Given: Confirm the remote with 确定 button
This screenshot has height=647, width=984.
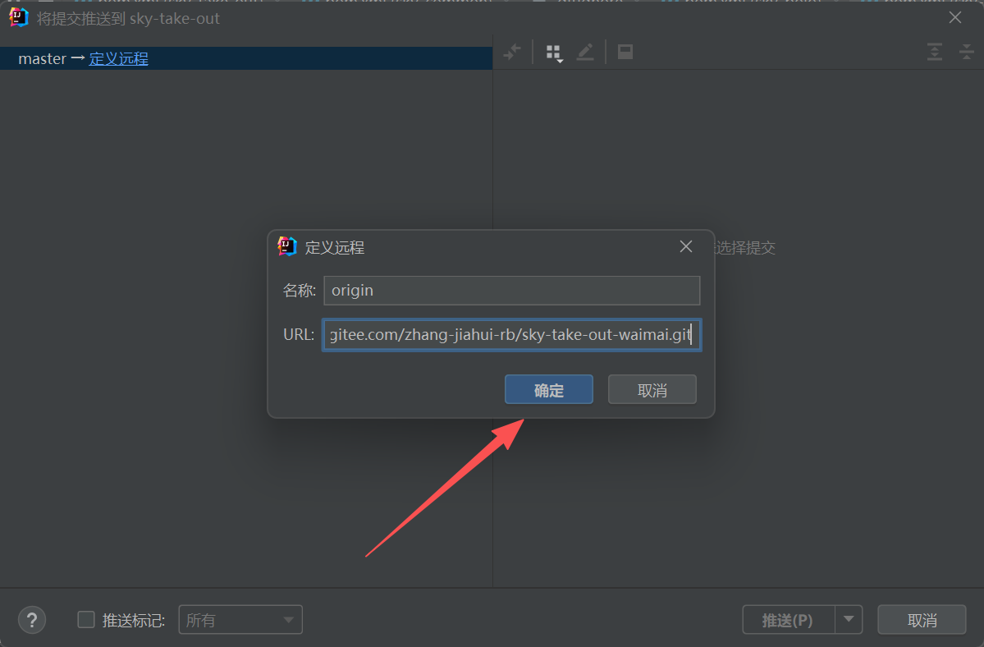Looking at the screenshot, I should pos(548,390).
